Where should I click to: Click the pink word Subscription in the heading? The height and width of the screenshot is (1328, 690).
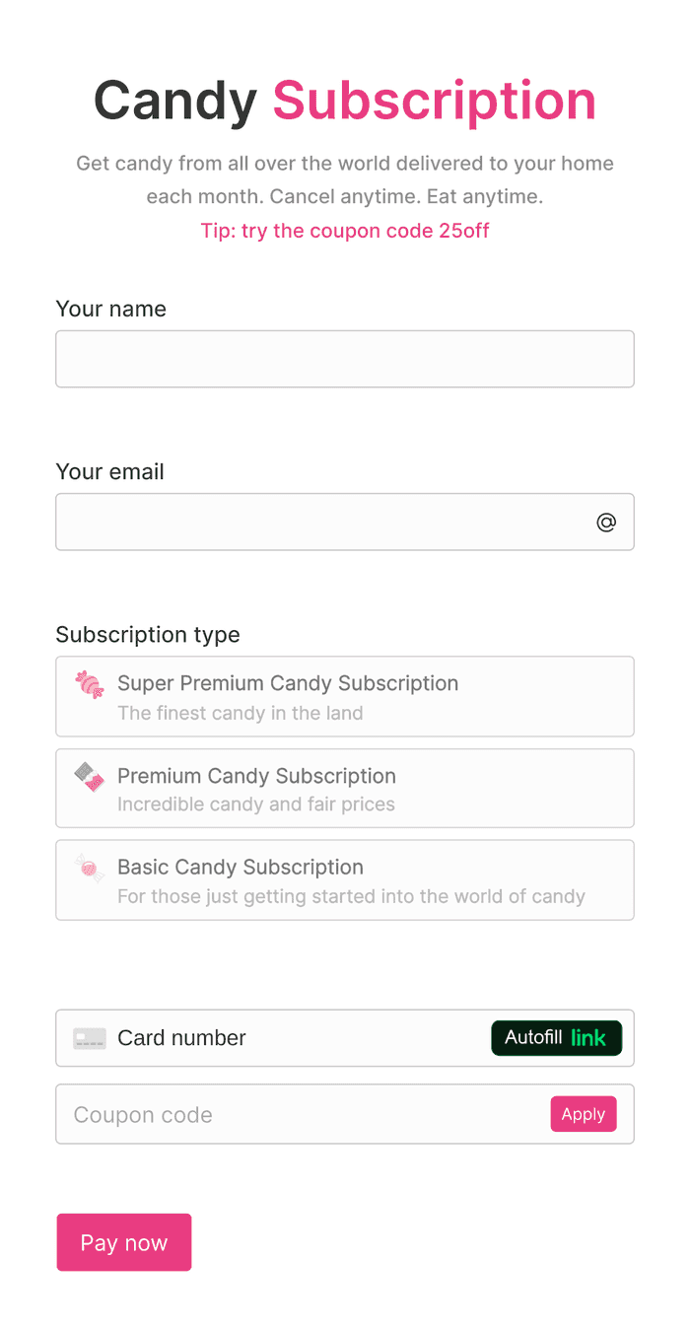pos(434,100)
